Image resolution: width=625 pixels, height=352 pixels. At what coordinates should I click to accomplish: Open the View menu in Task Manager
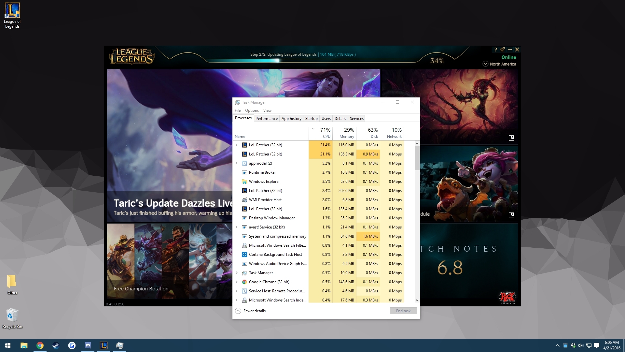tap(267, 110)
